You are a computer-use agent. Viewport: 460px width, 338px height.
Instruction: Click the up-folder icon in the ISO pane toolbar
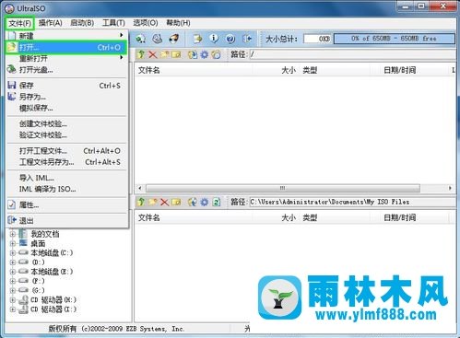point(141,54)
